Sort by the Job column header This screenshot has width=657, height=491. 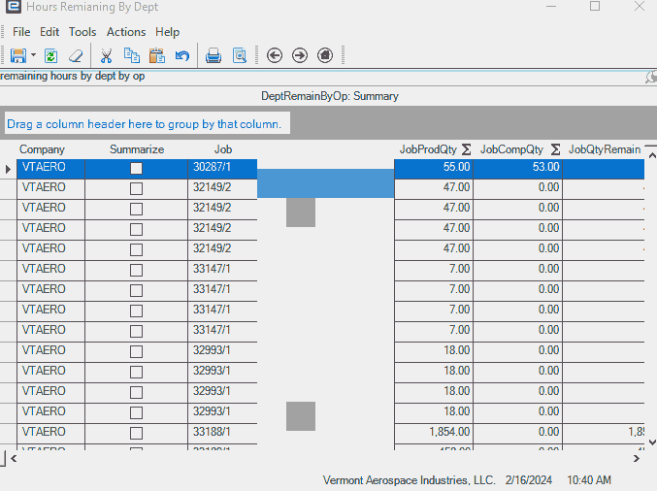223,149
